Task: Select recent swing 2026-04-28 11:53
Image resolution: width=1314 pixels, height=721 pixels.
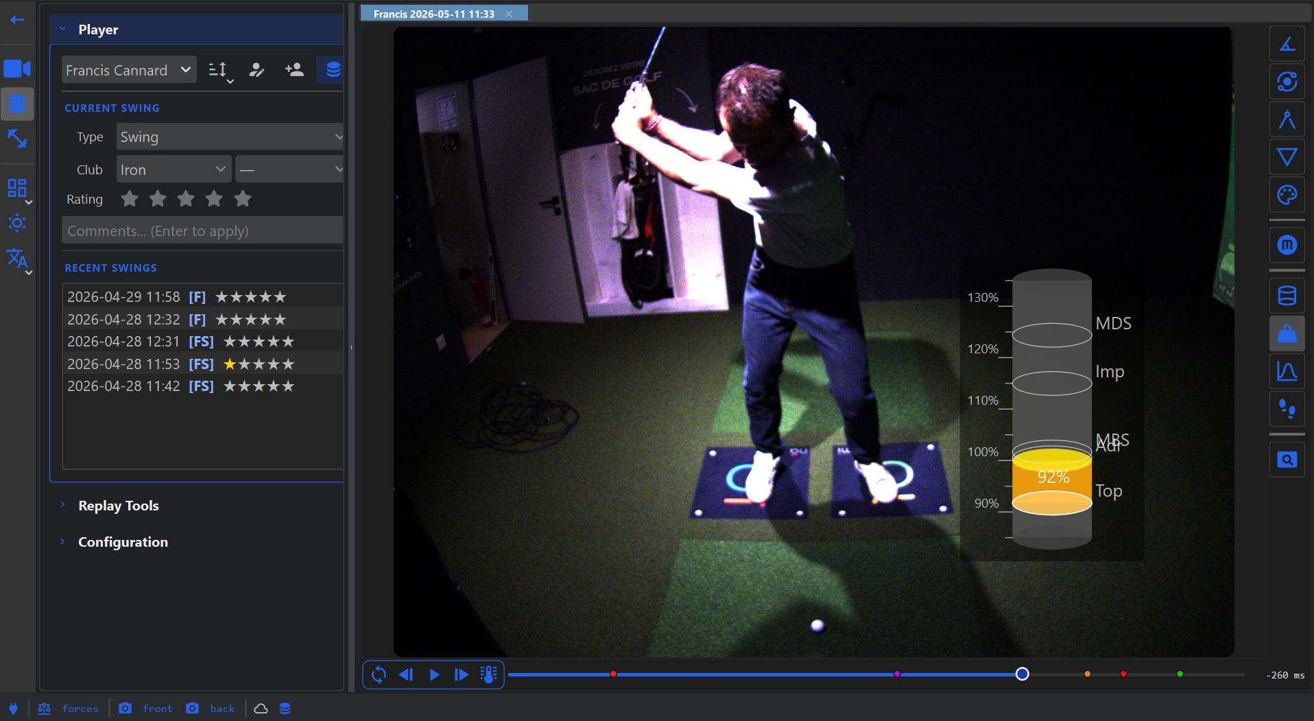Action: 203,364
